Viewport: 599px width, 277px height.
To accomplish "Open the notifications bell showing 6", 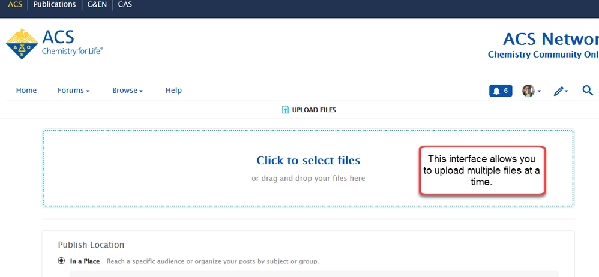I will pos(501,91).
